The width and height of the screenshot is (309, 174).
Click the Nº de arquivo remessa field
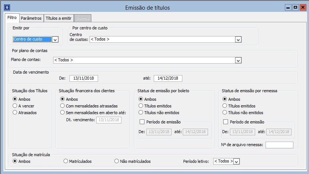coord(279,145)
